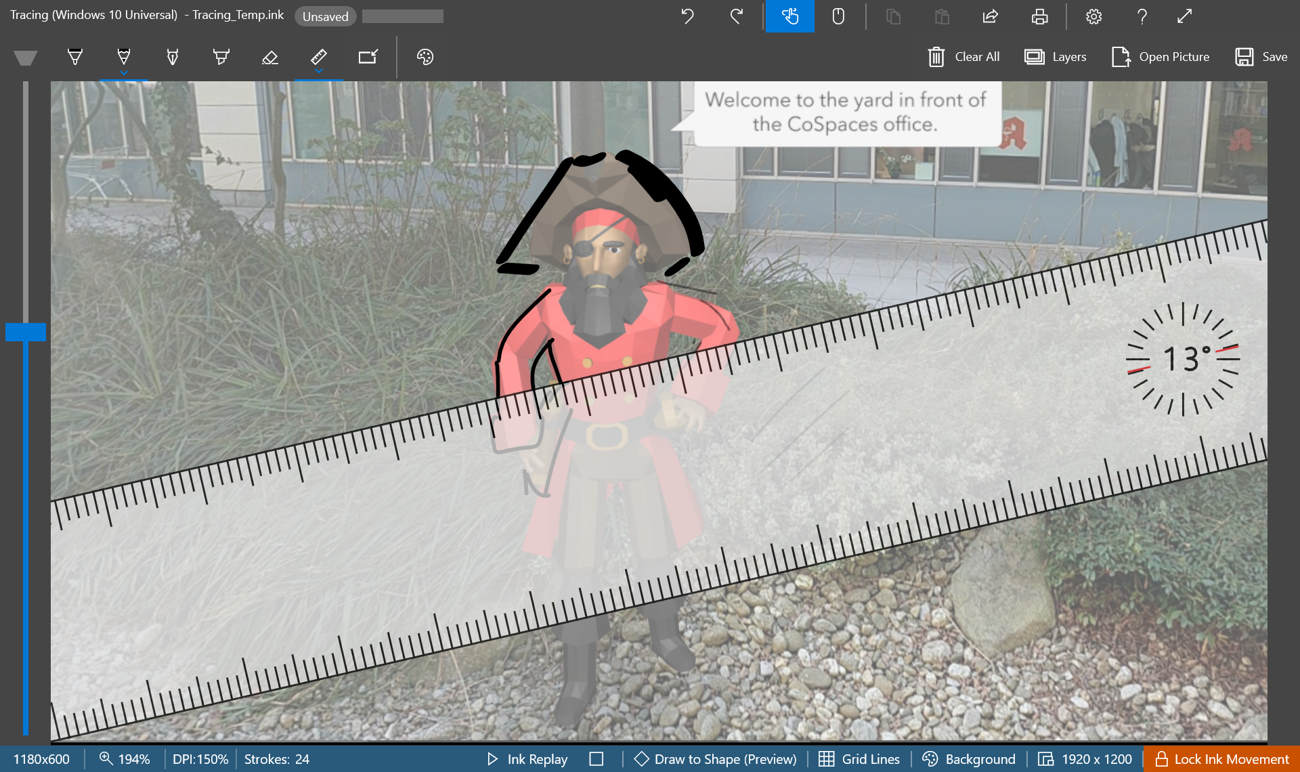Select the rectangle selection tool
Screen dimensions: 1300x772
pyautogui.click(x=368, y=57)
